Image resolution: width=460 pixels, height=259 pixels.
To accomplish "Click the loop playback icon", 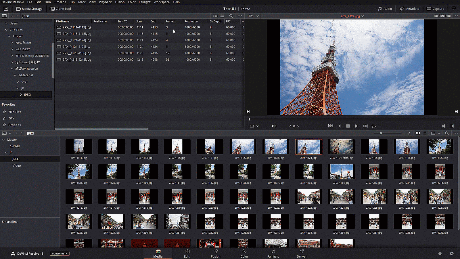I will click(374, 126).
